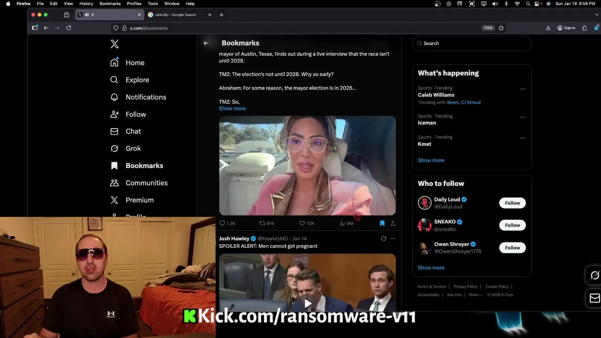This screenshot has width=601, height=338.
Task: Reload the current page
Action: [69, 28]
